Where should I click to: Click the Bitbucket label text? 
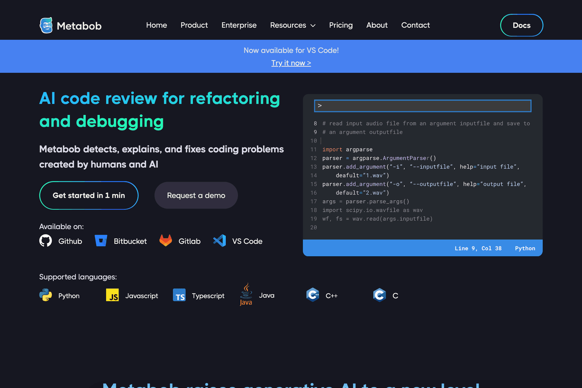point(130,241)
